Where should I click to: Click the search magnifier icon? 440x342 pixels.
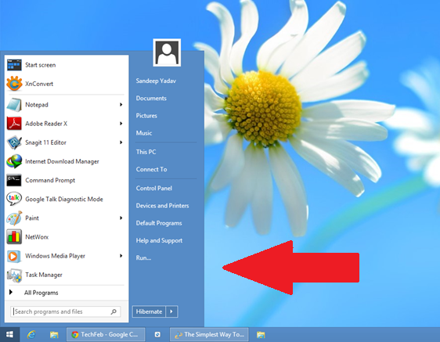[114, 311]
